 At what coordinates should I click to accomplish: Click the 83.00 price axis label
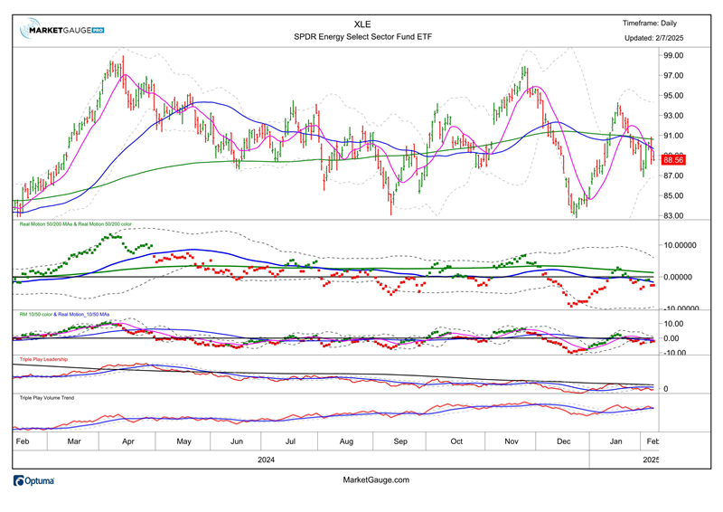tap(673, 216)
